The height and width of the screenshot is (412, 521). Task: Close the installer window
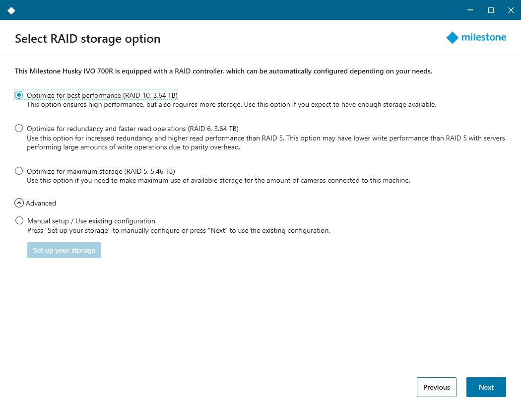coord(511,10)
